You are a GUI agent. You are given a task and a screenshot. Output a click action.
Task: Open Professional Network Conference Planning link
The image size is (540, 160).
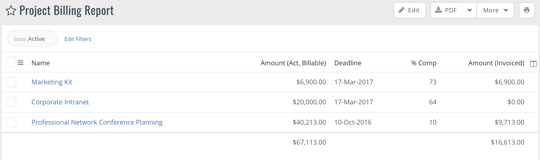(x=97, y=122)
